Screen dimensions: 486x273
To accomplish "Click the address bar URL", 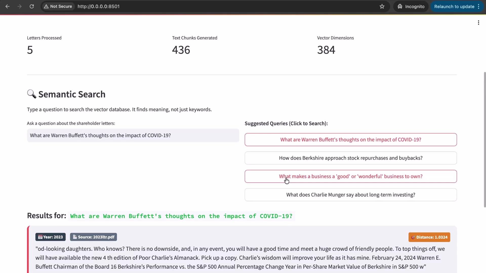I will coord(99,6).
